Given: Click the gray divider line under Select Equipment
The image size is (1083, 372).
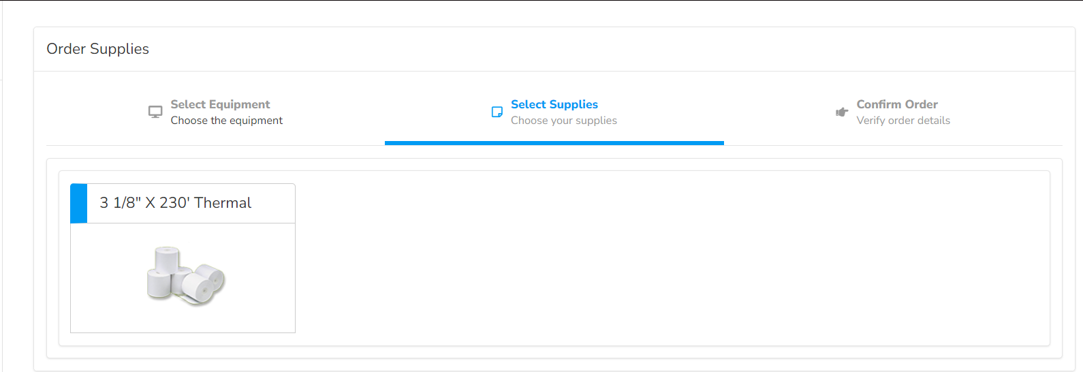Looking at the screenshot, I should pyautogui.click(x=215, y=145).
